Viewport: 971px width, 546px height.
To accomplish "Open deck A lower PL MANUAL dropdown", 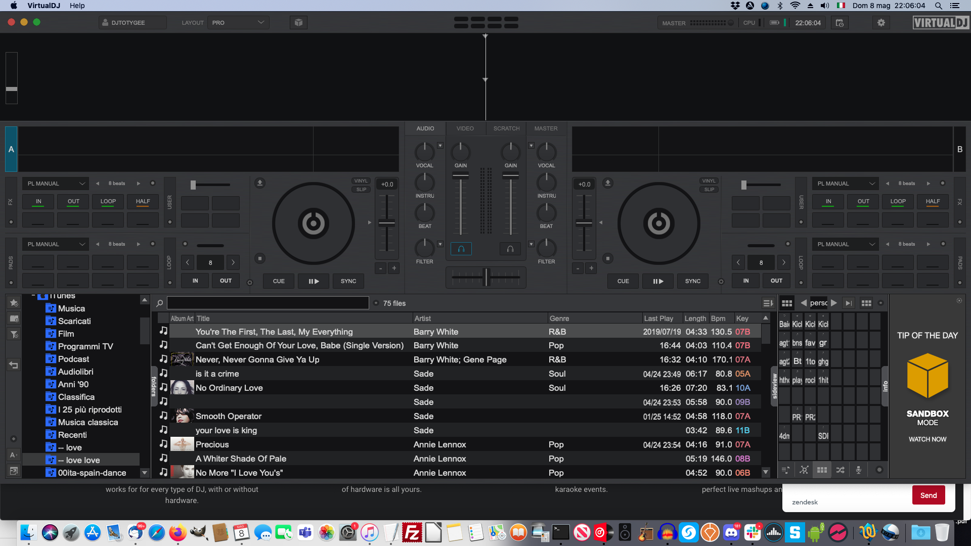I will (x=56, y=244).
